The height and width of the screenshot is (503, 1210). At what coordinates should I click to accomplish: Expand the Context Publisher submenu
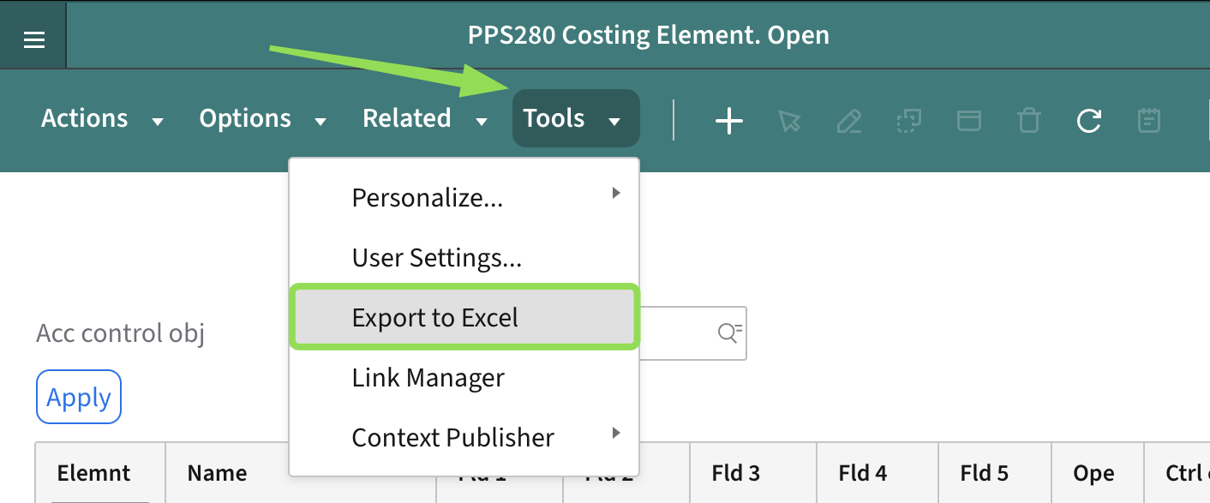tap(464, 438)
